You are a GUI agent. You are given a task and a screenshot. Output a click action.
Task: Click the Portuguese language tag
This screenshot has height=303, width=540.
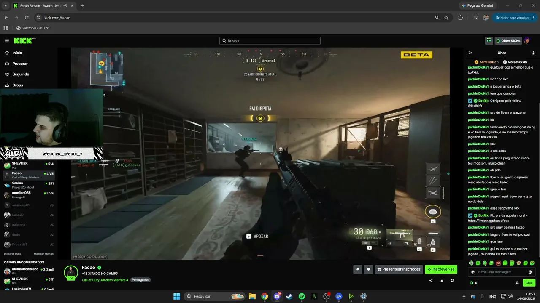tap(140, 280)
